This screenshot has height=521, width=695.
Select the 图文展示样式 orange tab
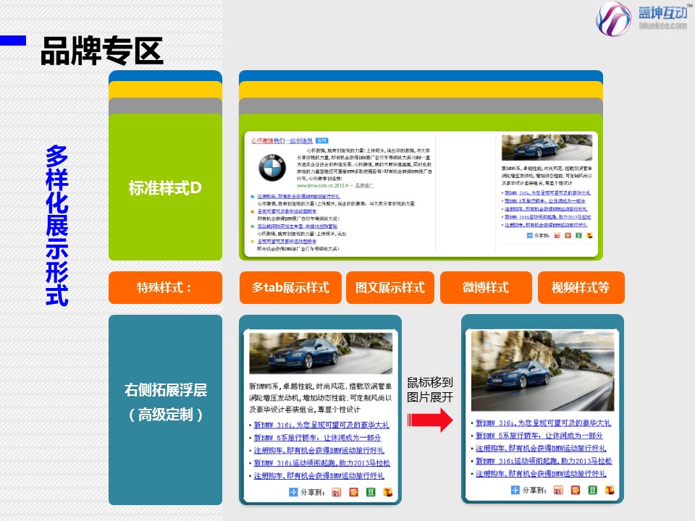(389, 288)
